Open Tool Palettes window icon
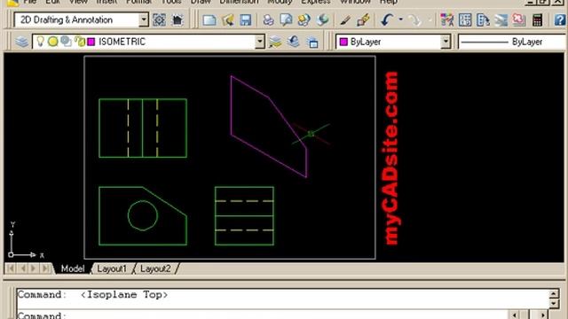 483,19
